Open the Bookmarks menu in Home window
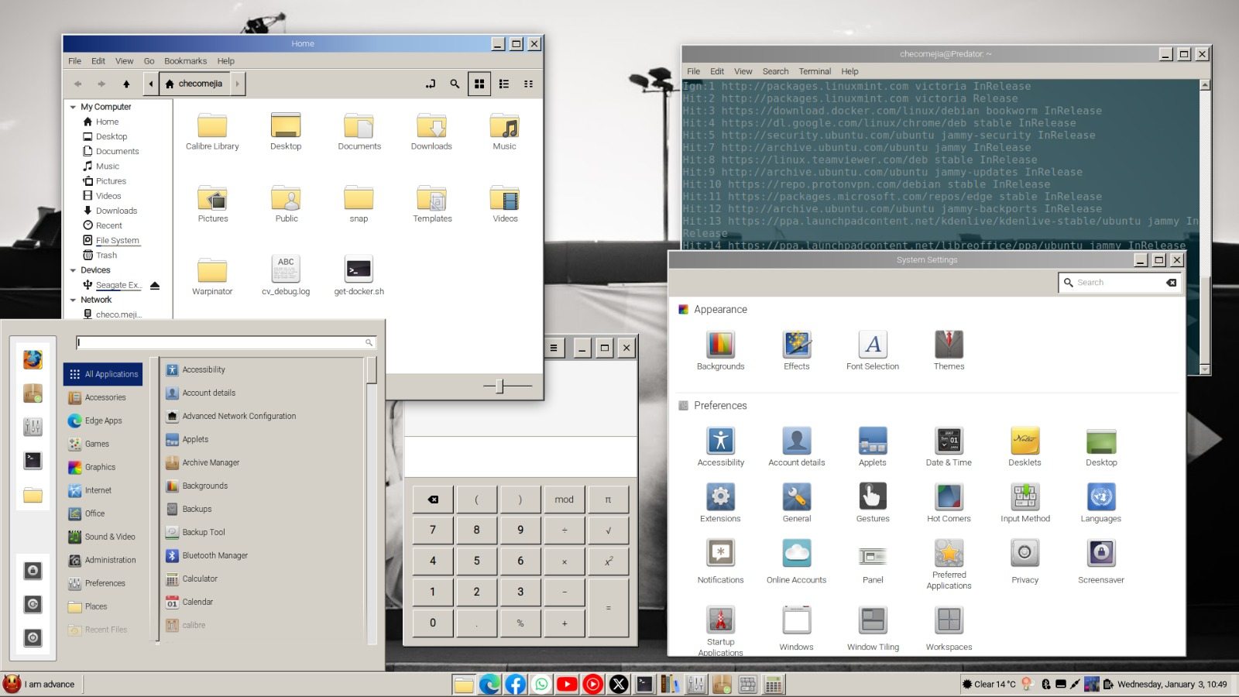Viewport: 1239px width, 697px height. [185, 61]
